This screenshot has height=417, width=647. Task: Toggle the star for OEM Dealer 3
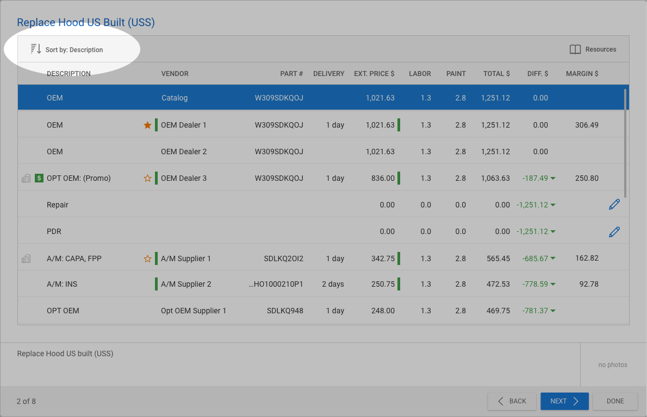click(x=147, y=178)
